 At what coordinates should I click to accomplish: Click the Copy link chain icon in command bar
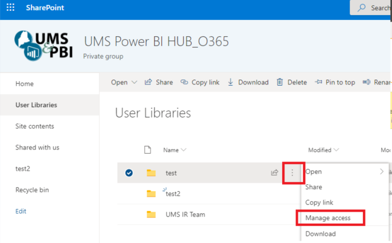pos(184,82)
